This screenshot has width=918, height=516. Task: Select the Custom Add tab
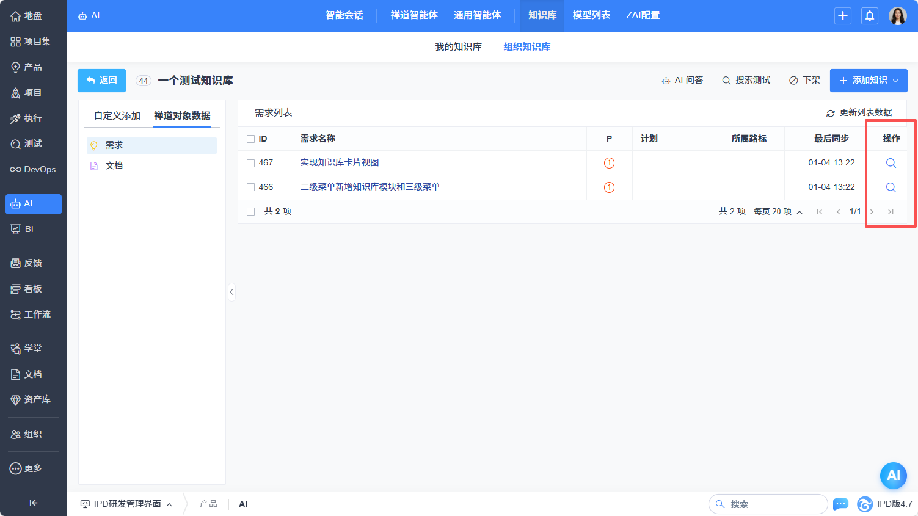(x=117, y=115)
